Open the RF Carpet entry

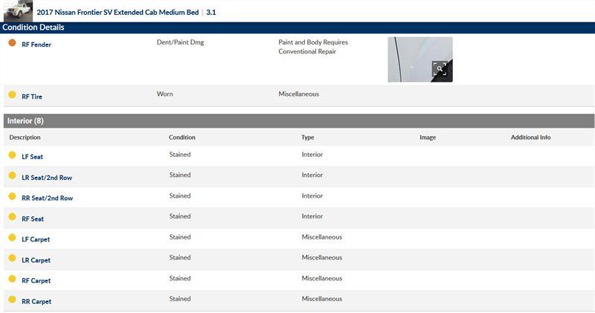point(36,281)
